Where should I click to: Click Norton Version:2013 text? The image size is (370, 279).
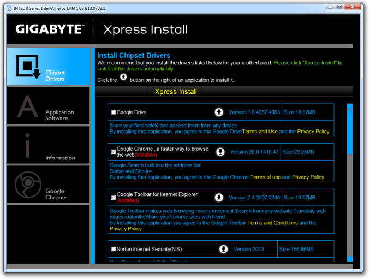(x=249, y=250)
